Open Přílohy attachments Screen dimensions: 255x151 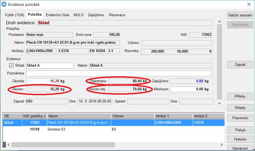(x=240, y=96)
